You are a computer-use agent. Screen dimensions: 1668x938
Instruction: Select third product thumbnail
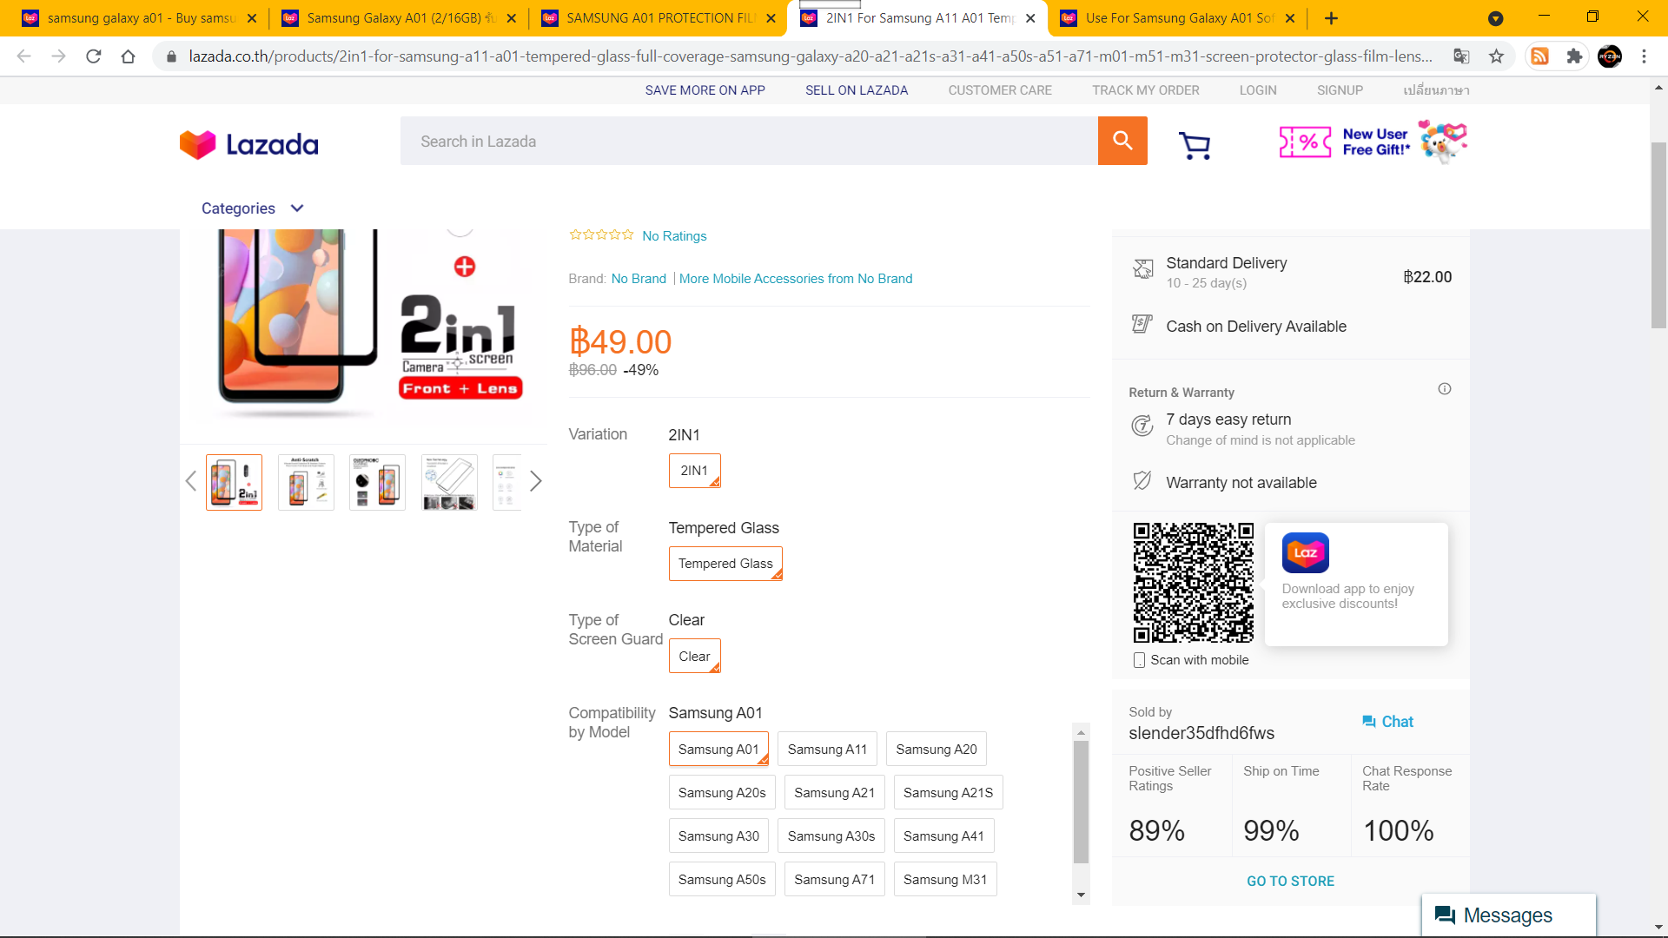(377, 482)
